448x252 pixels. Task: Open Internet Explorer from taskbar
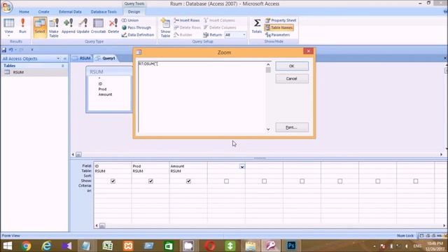[46, 246]
